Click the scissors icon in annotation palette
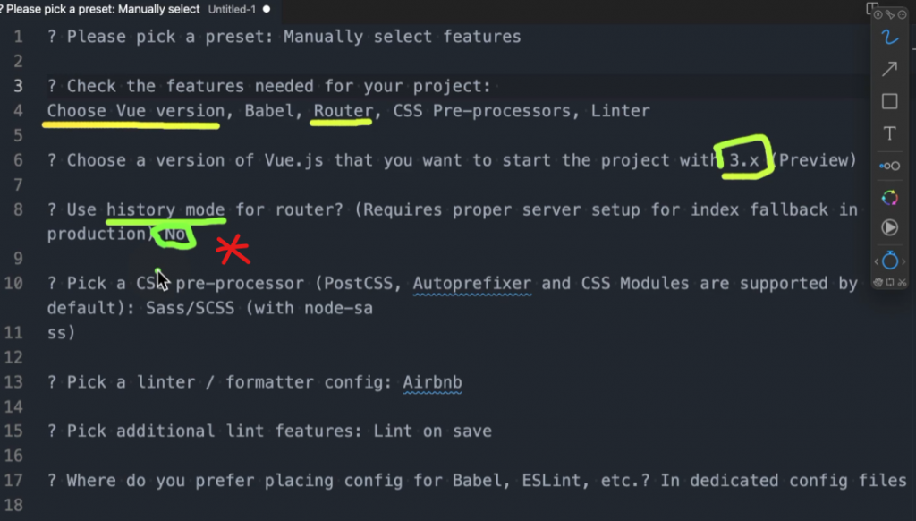 tap(902, 282)
